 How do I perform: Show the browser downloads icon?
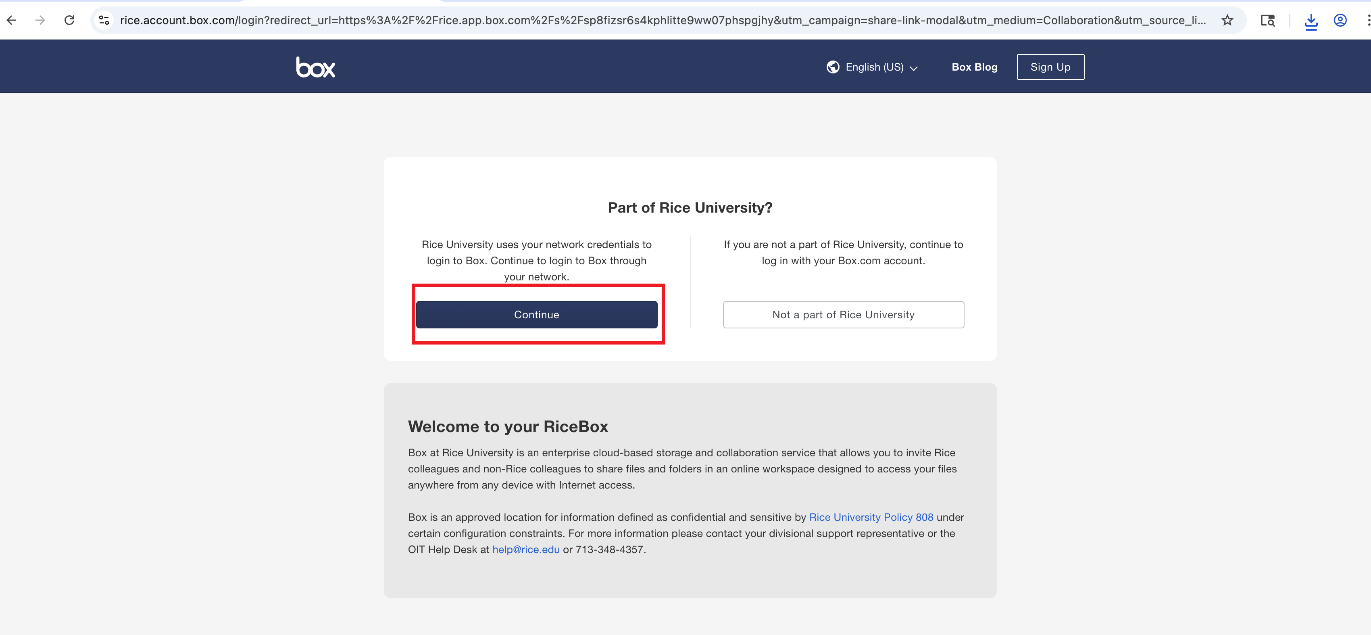click(1311, 21)
